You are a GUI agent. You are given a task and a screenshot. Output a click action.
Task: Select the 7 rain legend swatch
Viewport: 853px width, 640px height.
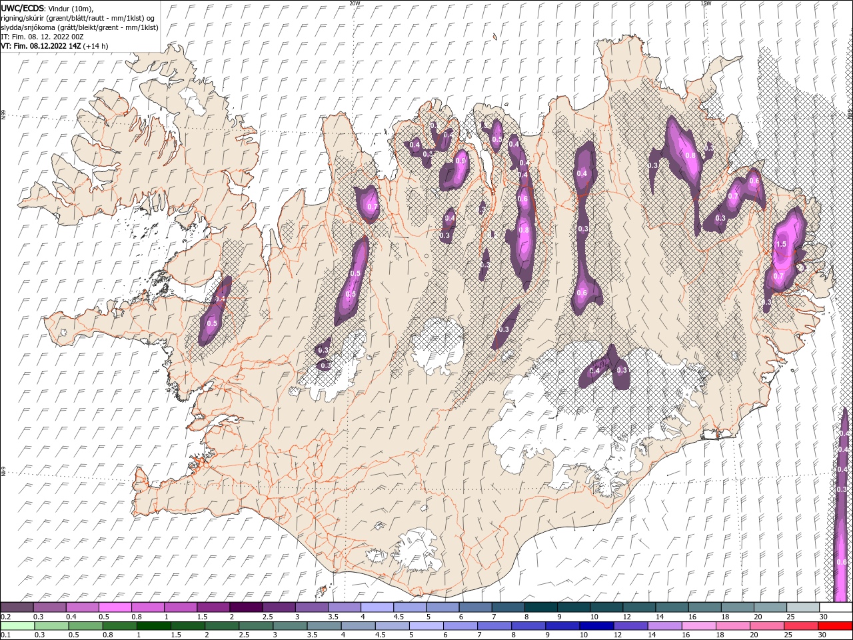494,625
